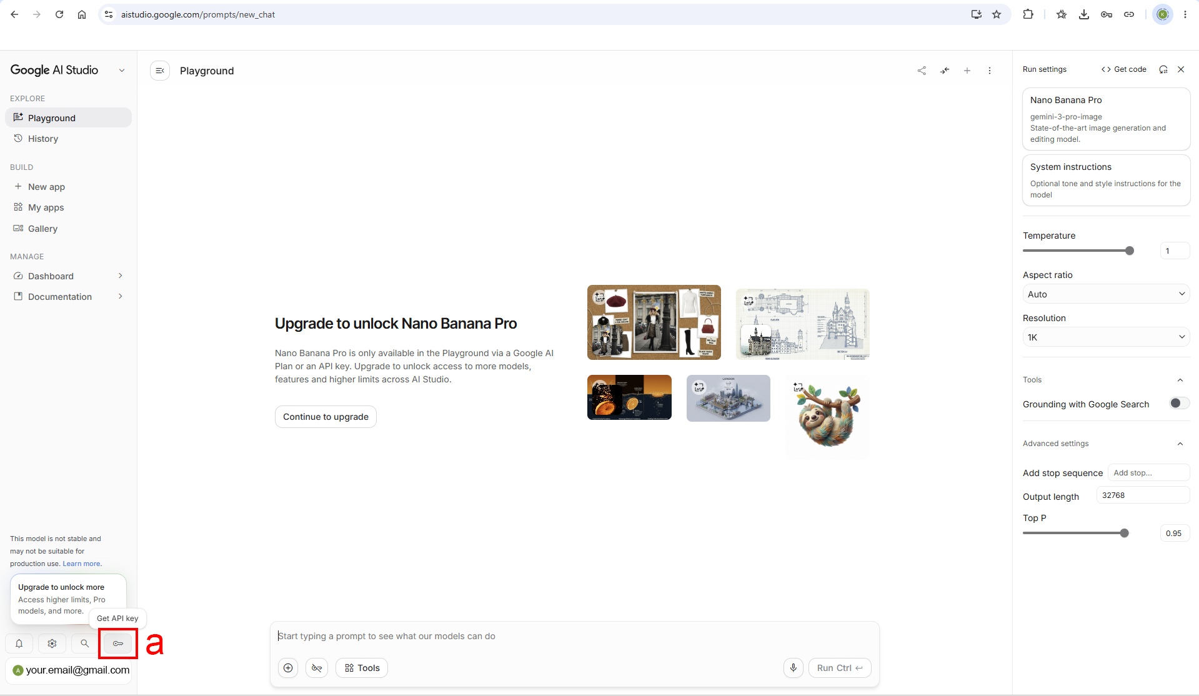The image size is (1199, 696).
Task: Collapse the Tools section
Action: [1180, 380]
